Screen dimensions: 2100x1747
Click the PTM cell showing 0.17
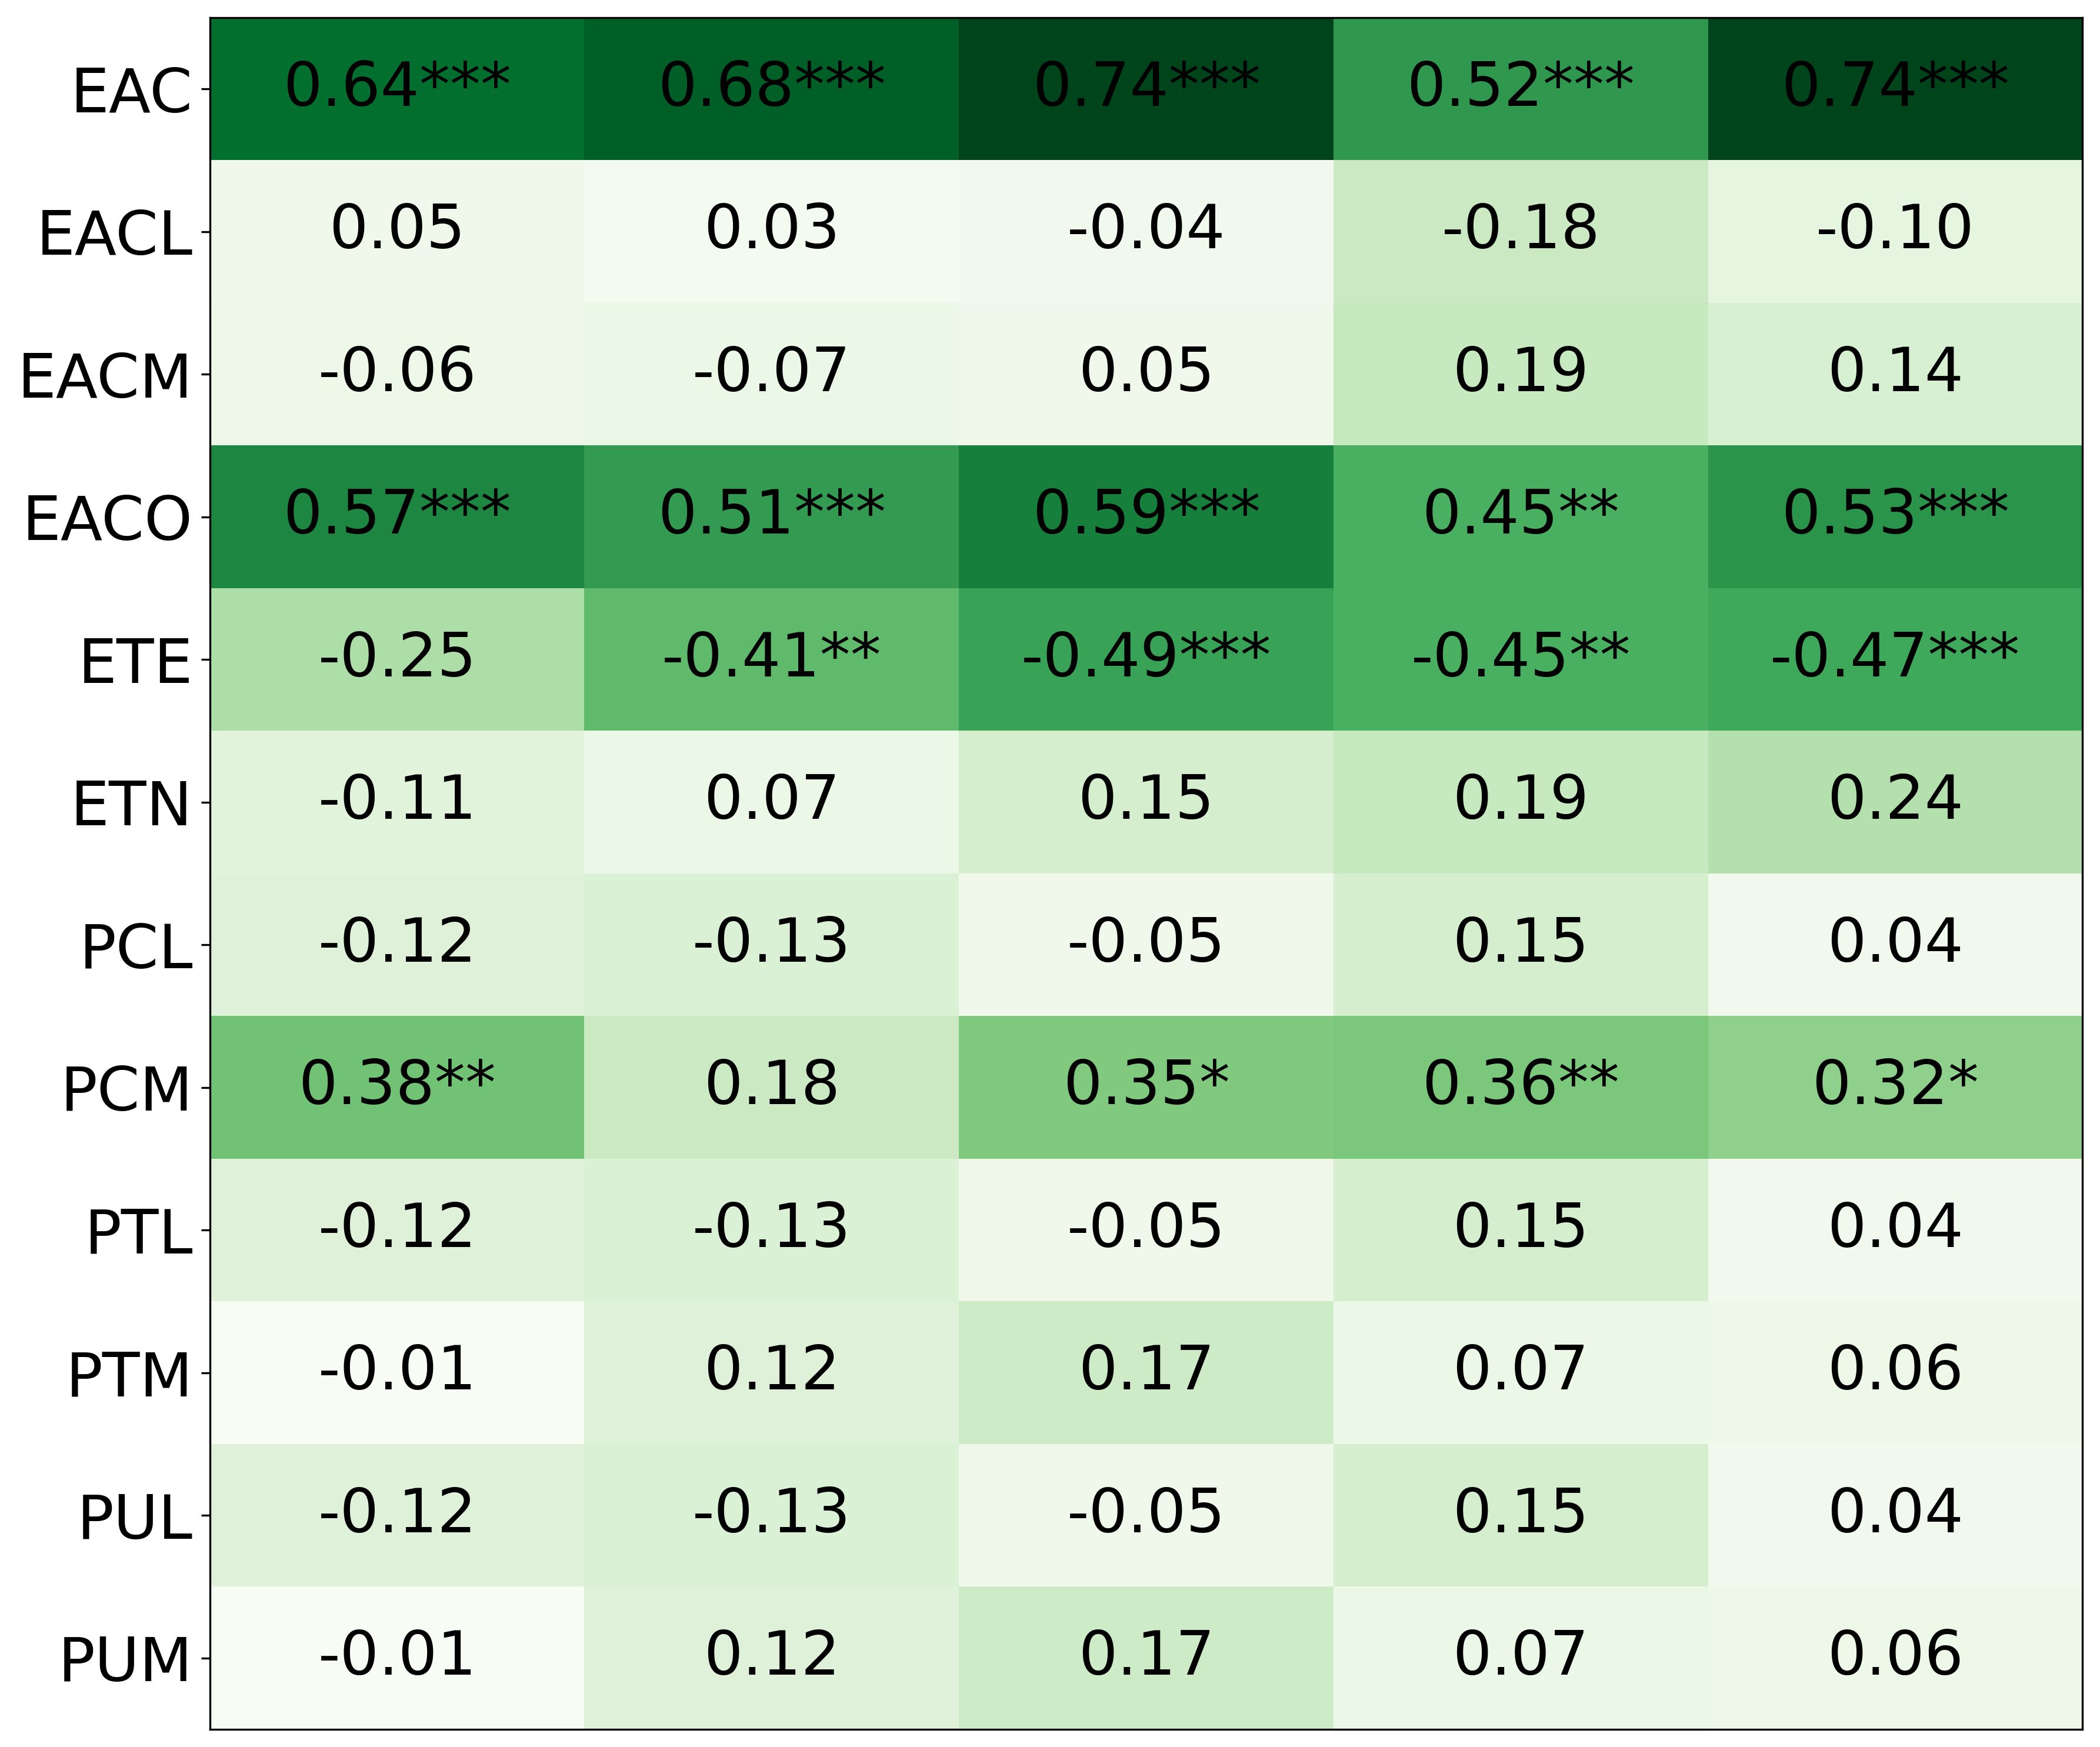(x=1146, y=1372)
